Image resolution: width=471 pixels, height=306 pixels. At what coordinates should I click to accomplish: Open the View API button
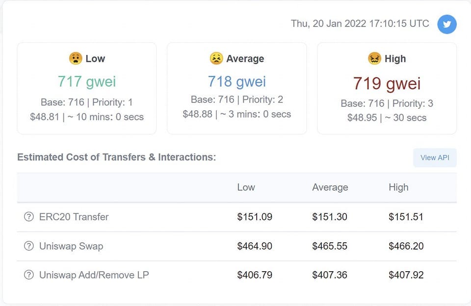(x=435, y=157)
